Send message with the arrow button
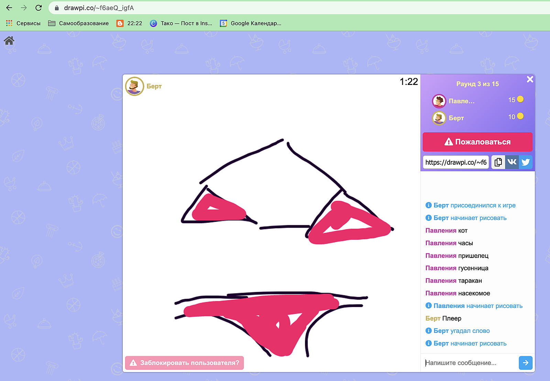This screenshot has height=381, width=550. click(x=525, y=363)
